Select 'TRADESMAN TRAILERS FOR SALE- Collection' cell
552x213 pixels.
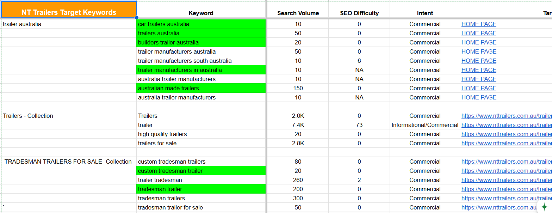[69, 162]
